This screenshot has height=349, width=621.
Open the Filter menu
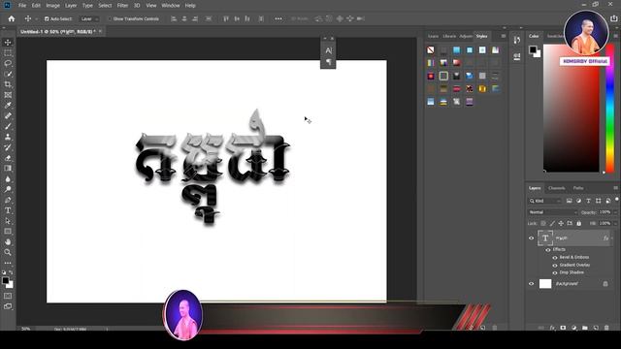pos(122,6)
